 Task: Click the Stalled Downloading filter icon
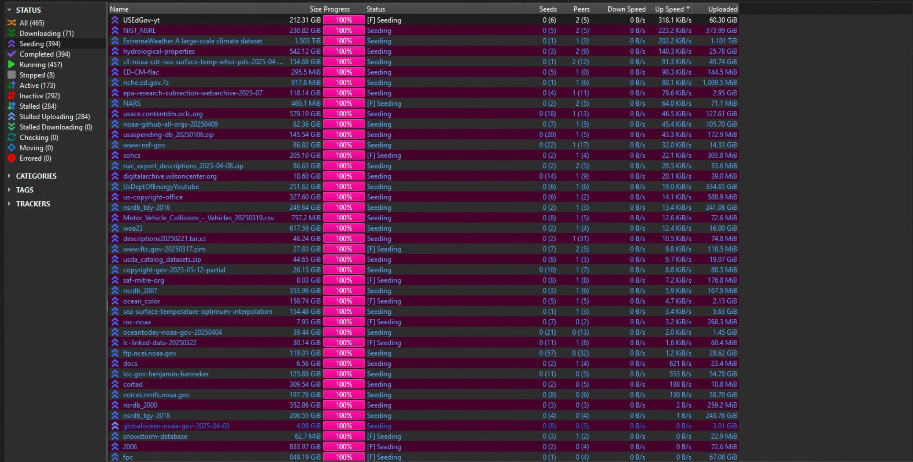[x=11, y=127]
